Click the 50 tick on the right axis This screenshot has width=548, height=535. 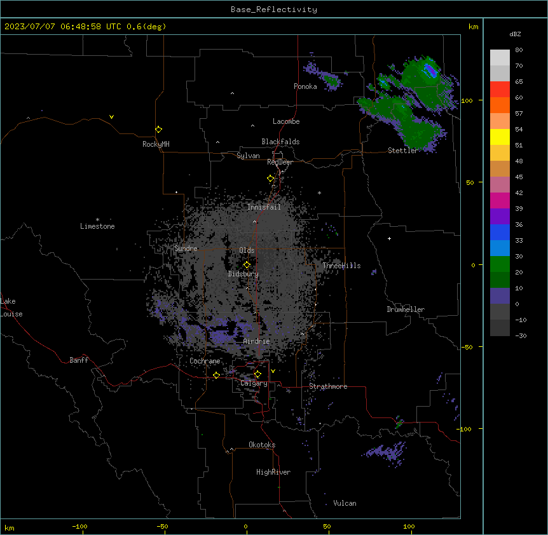coord(470,182)
